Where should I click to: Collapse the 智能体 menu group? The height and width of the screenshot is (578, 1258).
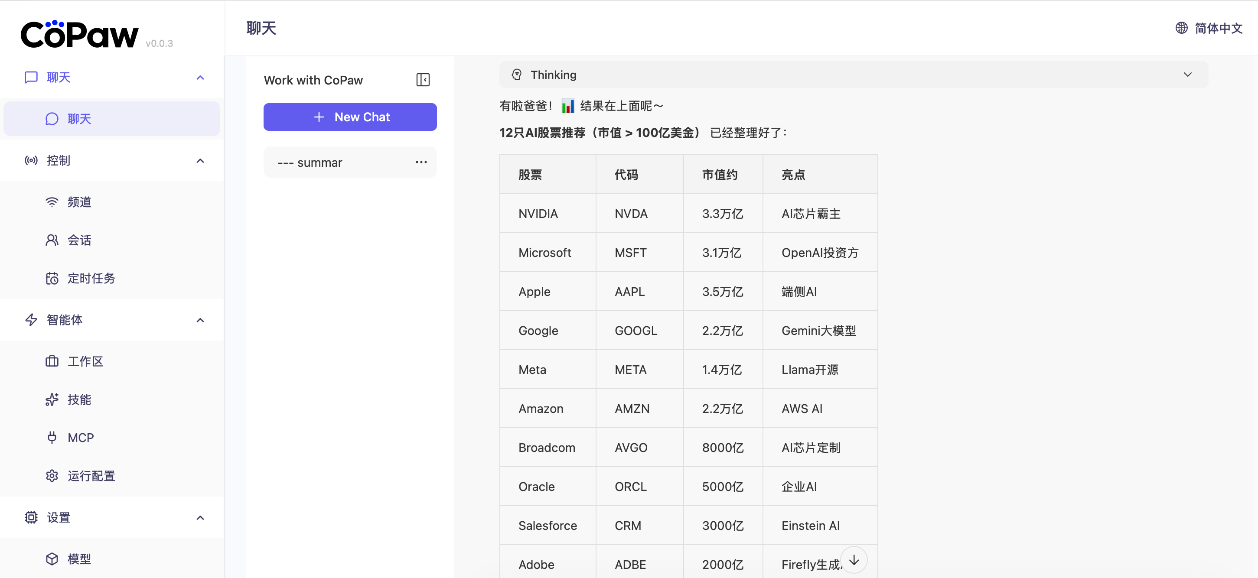200,320
